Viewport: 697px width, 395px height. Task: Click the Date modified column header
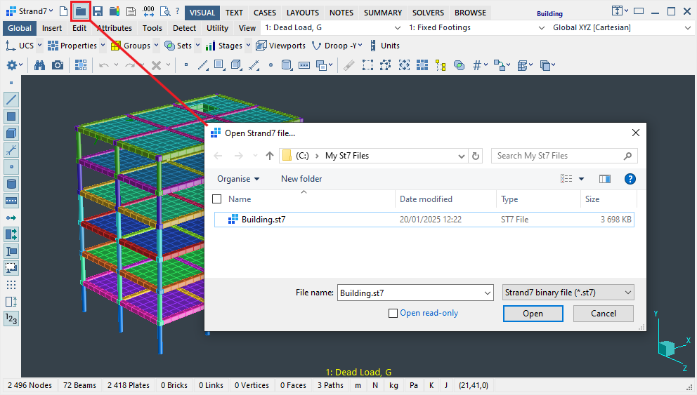[x=445, y=199]
